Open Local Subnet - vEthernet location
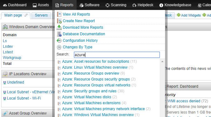The height and width of the screenshot is (117, 211). pyautogui.click(x=31, y=92)
